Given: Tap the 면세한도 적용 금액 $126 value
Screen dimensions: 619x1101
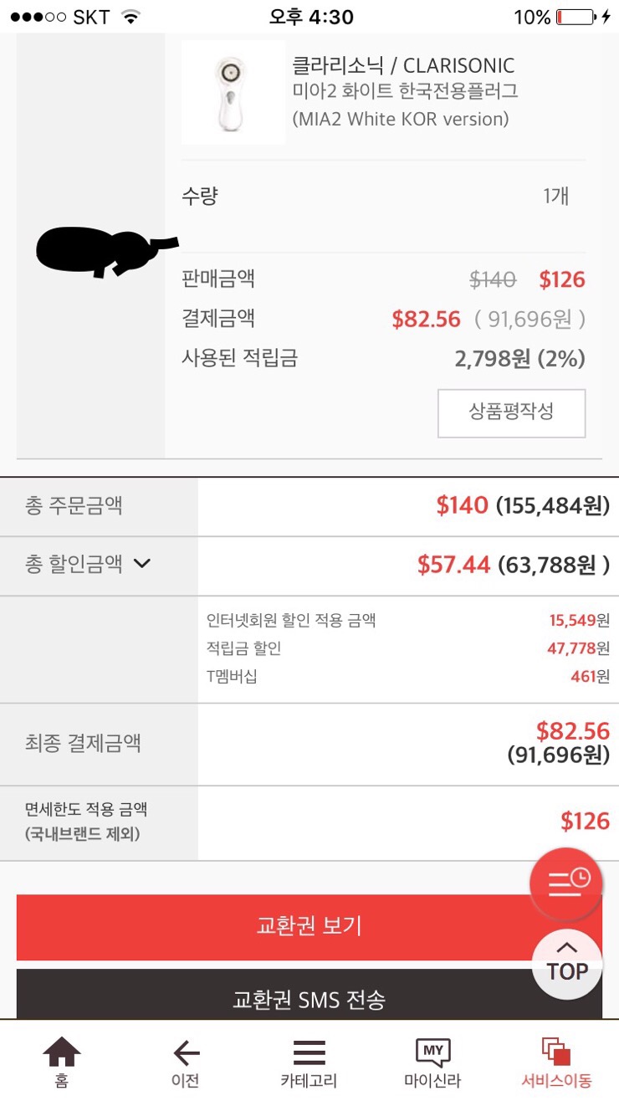Looking at the screenshot, I should tap(585, 821).
